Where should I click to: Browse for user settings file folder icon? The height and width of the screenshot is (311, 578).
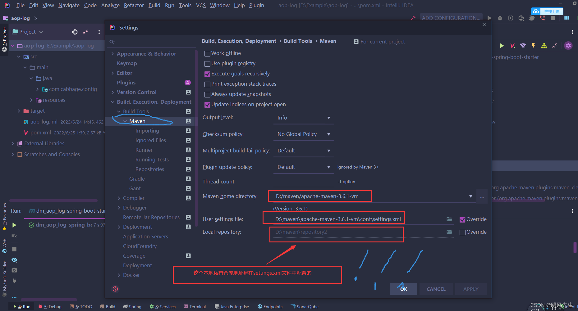[449, 219]
